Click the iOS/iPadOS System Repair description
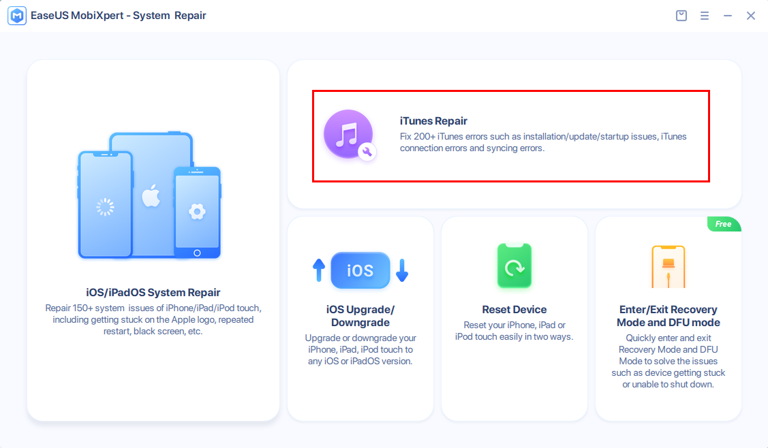 click(153, 320)
